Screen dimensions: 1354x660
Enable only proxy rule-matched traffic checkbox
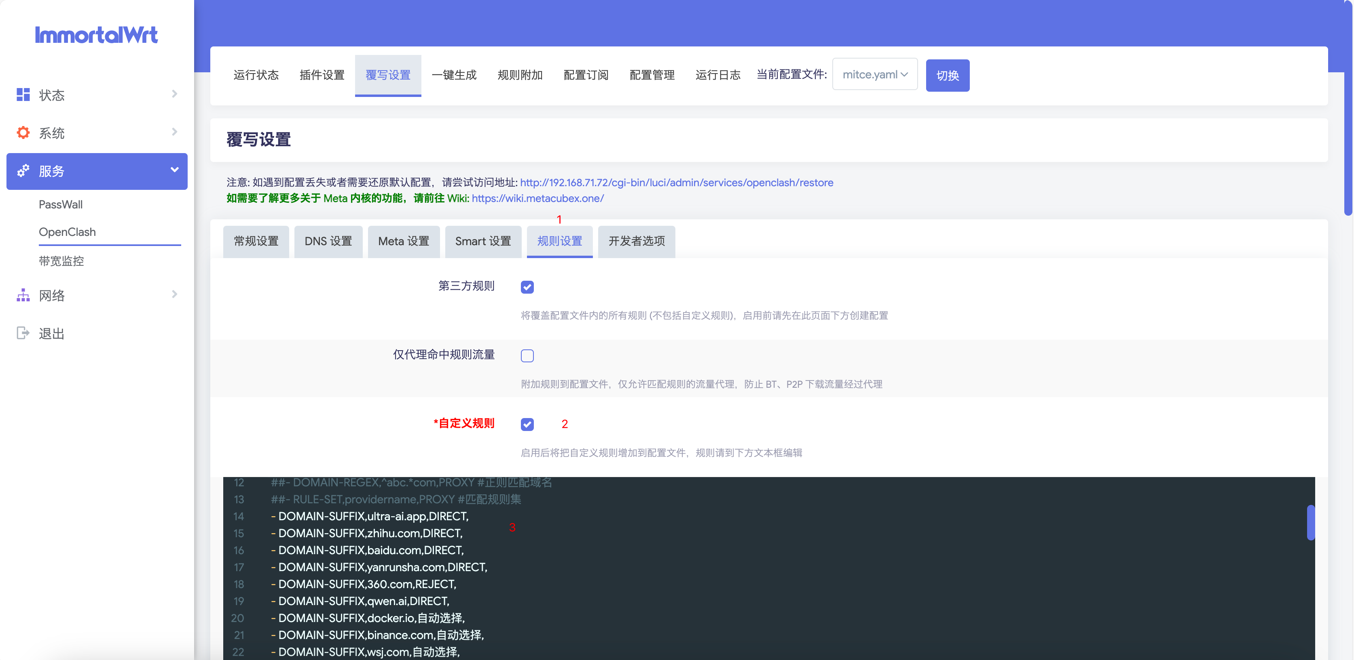click(x=527, y=355)
